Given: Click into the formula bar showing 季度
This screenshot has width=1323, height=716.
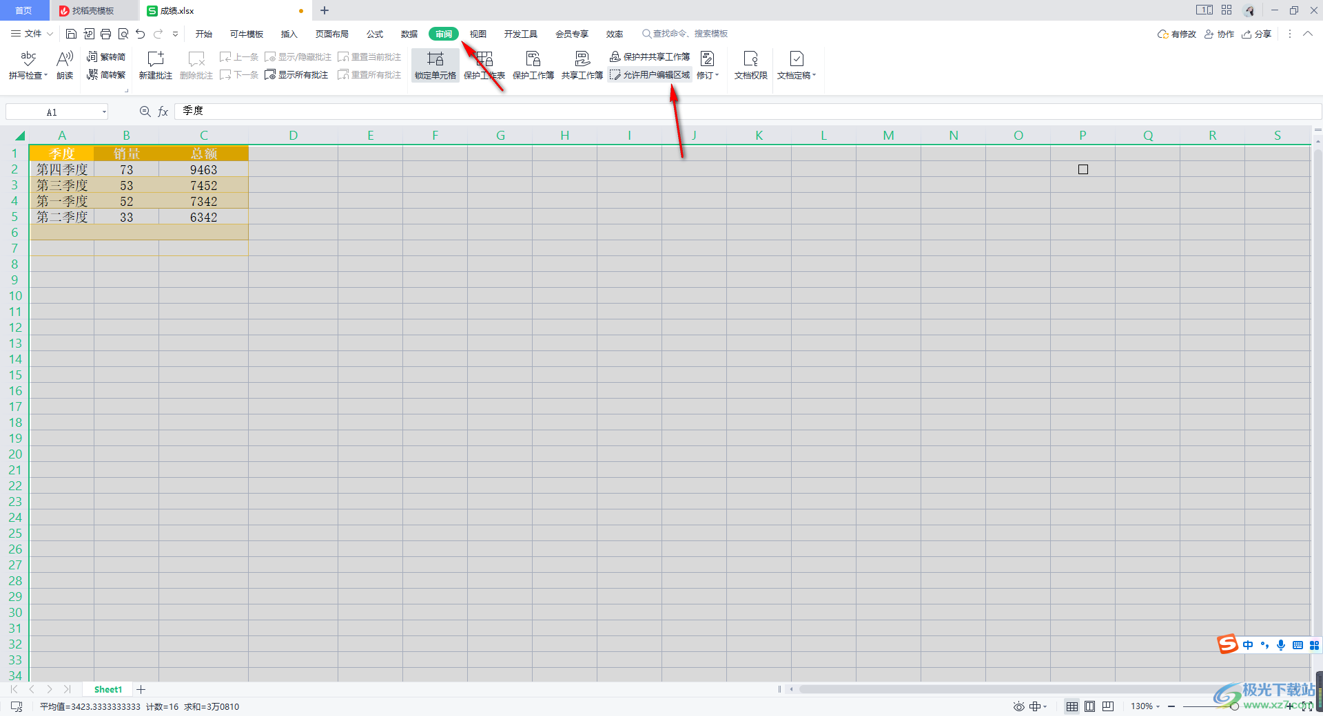Looking at the screenshot, I should [748, 111].
